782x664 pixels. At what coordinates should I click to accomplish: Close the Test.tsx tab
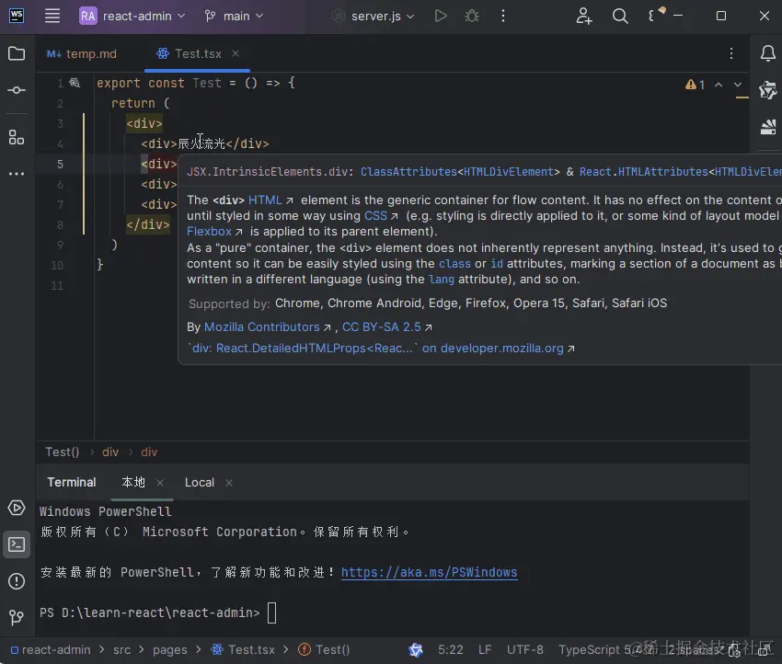(236, 53)
